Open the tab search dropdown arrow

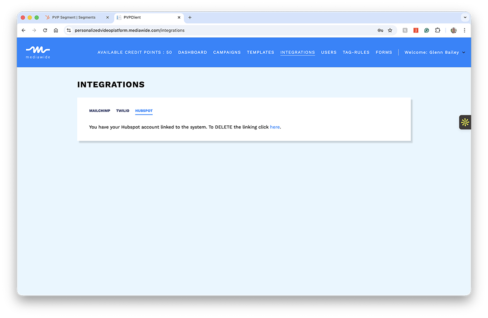coord(465,18)
